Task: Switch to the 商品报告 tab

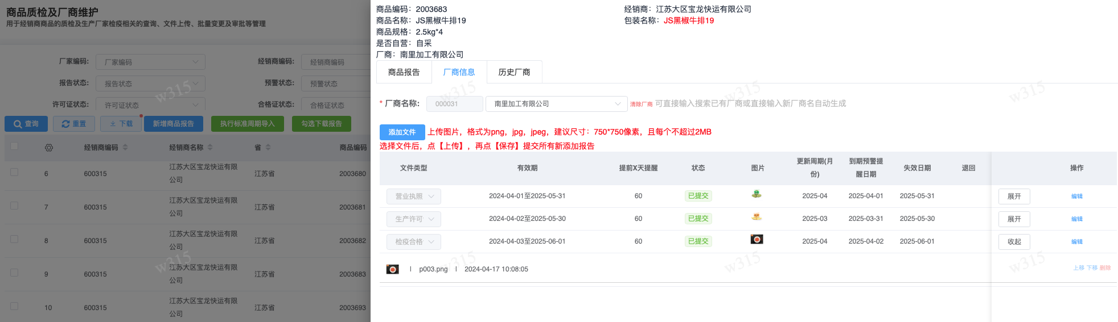Action: click(x=404, y=72)
